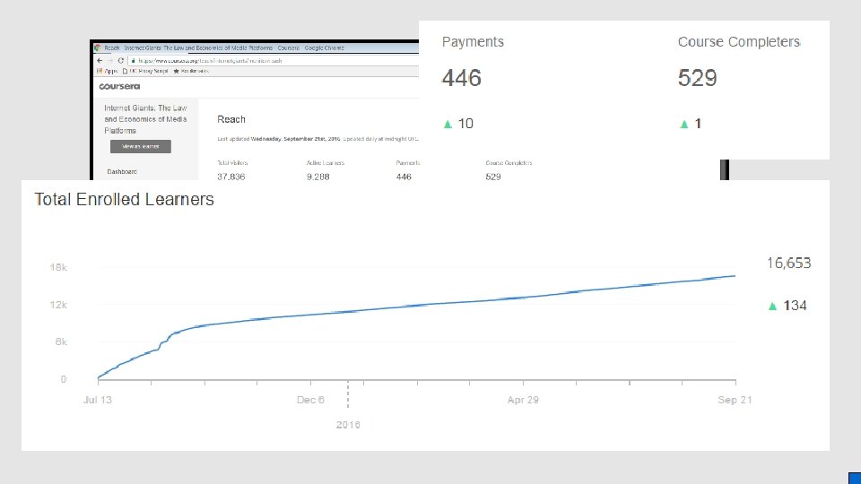
Task: Click the Sep 21 endpoint of chart line
Action: point(735,276)
